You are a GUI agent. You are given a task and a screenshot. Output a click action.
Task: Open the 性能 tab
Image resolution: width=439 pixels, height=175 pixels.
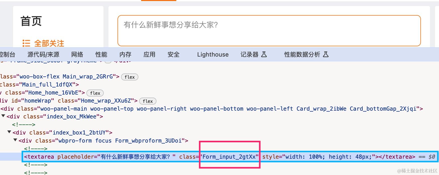coord(101,54)
